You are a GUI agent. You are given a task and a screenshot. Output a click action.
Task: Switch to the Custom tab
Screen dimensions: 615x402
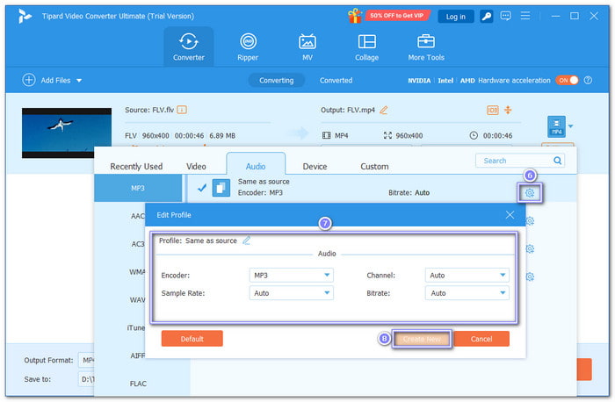coord(374,166)
